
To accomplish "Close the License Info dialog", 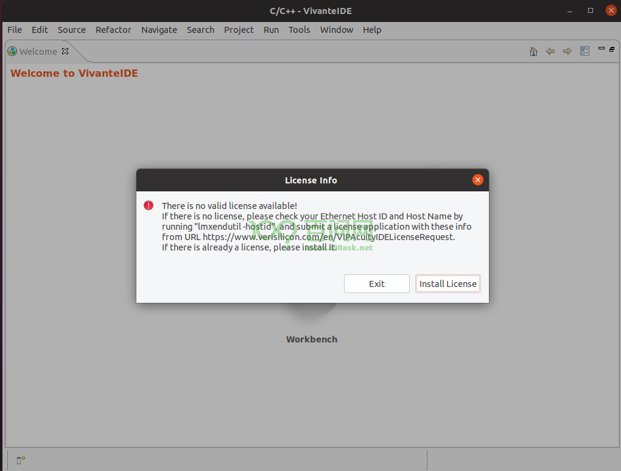I will point(478,180).
